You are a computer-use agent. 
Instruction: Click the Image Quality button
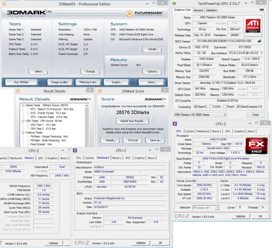tap(60, 82)
